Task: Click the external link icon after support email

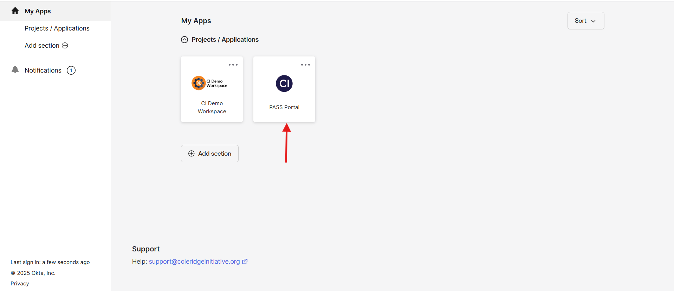Action: tap(245, 262)
